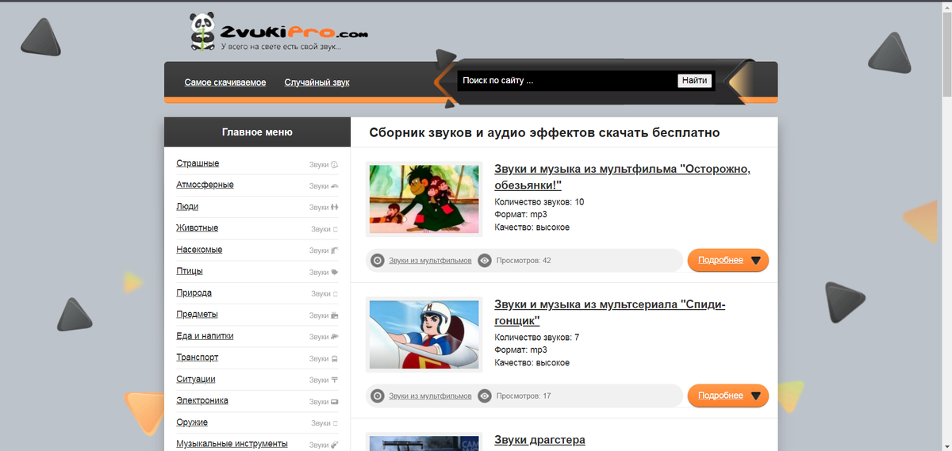952x451 pixels.
Task: Click the text "Количество звуков: 10"
Action: [539, 202]
